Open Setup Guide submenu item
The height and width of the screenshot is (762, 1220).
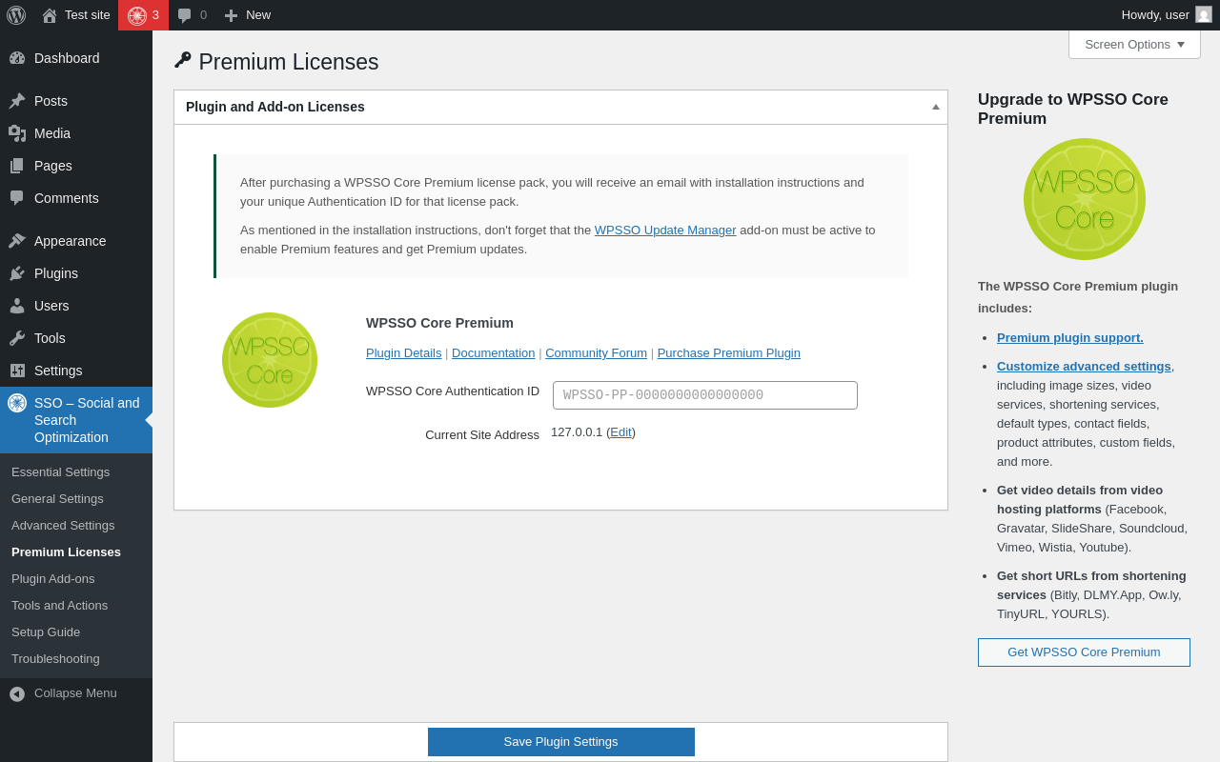[46, 632]
